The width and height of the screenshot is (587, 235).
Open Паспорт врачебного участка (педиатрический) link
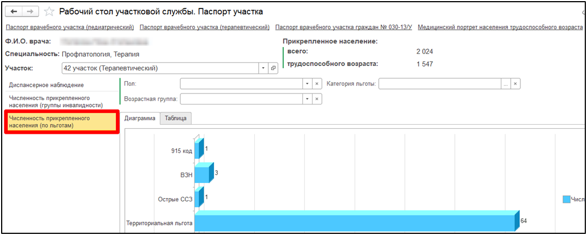click(69, 27)
